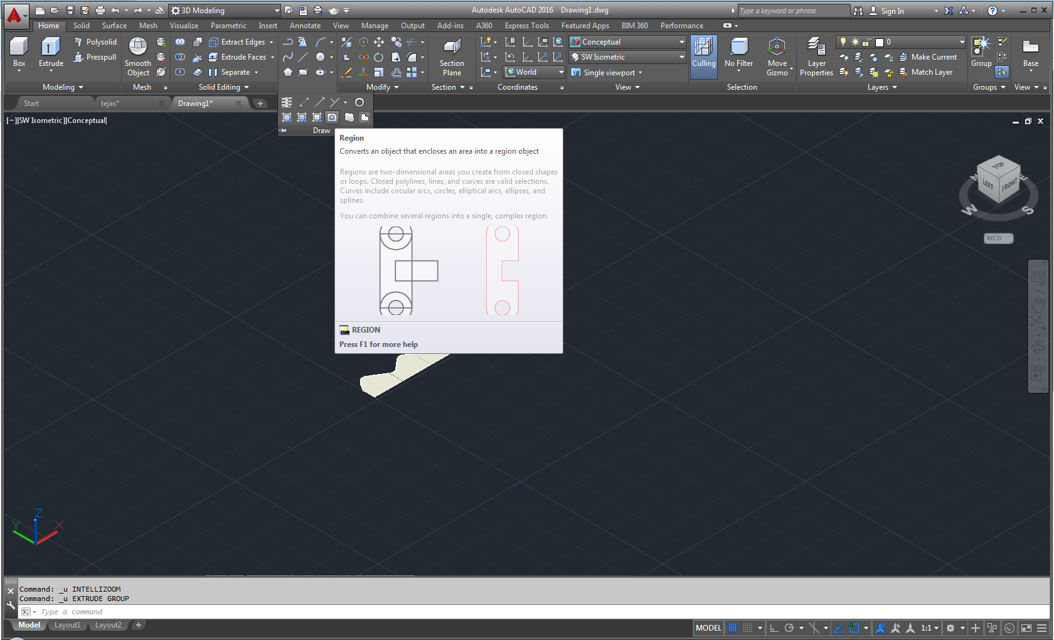Open the annotation scale 1:1 dropdown

930,627
